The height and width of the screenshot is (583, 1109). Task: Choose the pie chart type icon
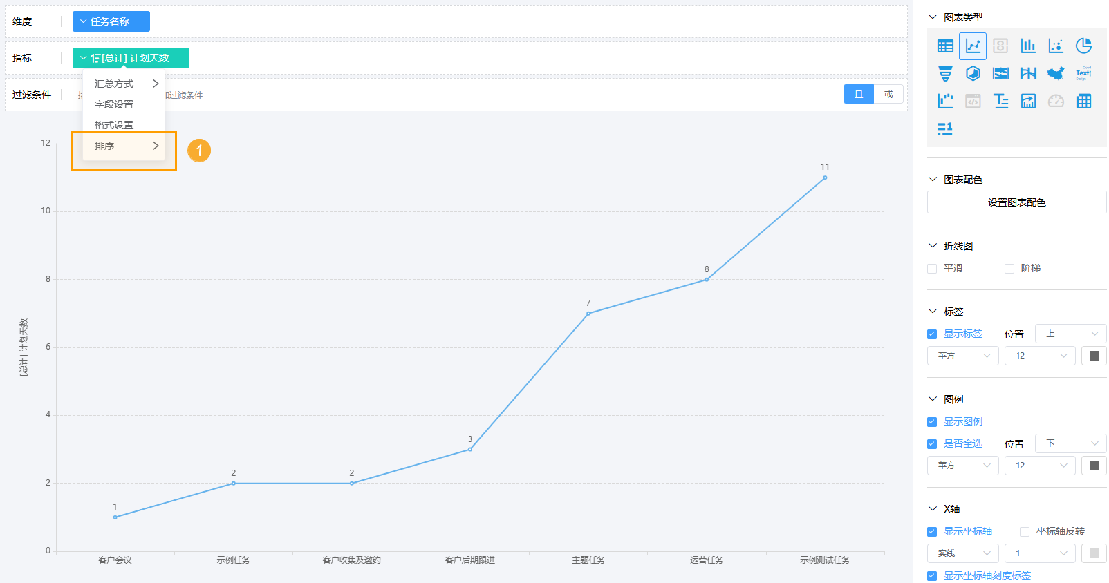pyautogui.click(x=1083, y=46)
